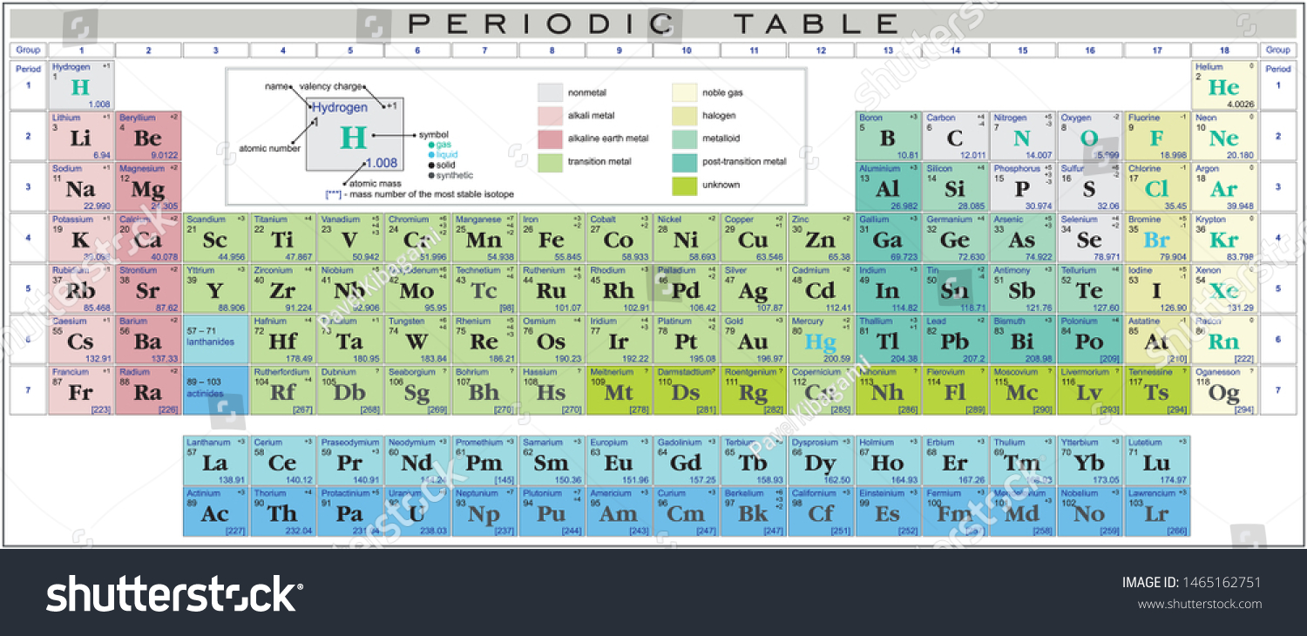Click the Platinum element cell

point(687,340)
